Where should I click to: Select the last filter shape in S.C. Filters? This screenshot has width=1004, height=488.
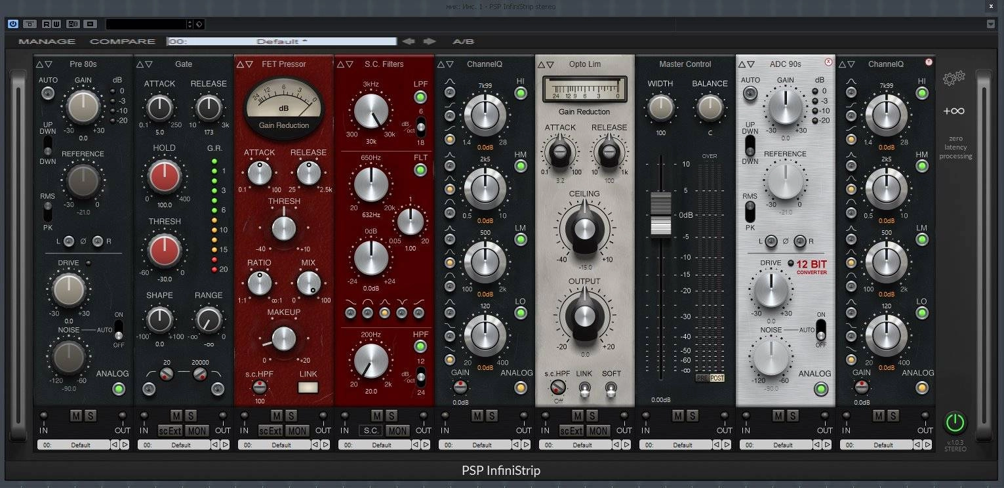[418, 313]
